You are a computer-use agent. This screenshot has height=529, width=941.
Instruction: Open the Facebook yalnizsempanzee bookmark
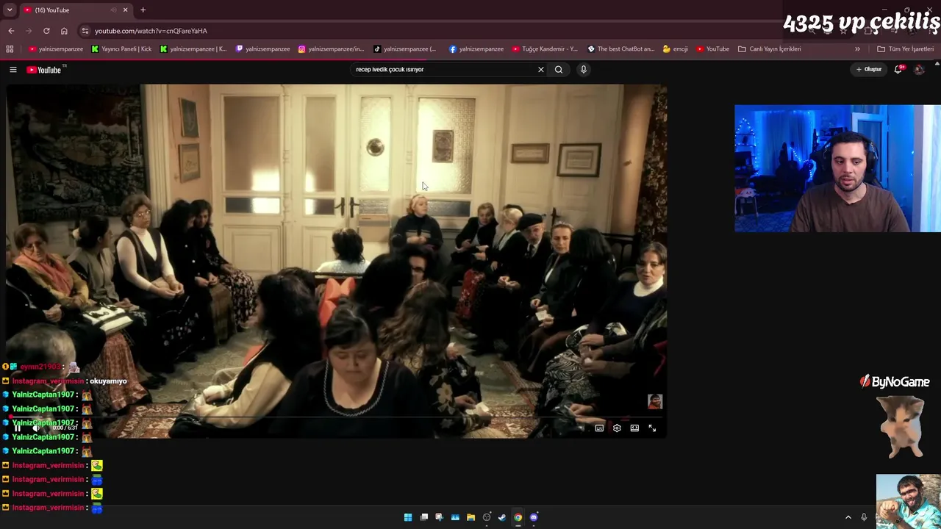476,49
